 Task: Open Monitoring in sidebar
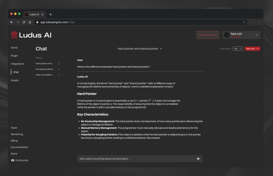[17, 134]
